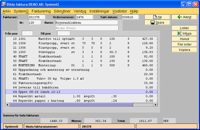The height and width of the screenshot is (130, 200).
Task: Select row Repavikt metall
Action: point(81,96)
